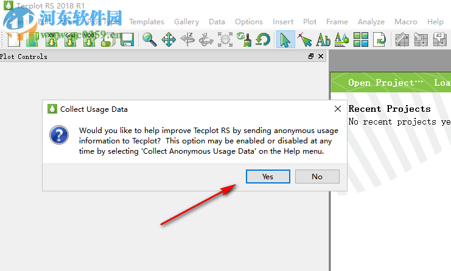Viewport: 451px width, 271px height.
Task: Open the Templates menu
Action: coord(147,22)
